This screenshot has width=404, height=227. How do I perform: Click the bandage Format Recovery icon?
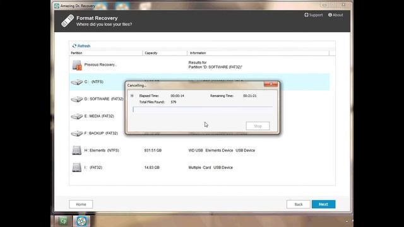(x=68, y=21)
